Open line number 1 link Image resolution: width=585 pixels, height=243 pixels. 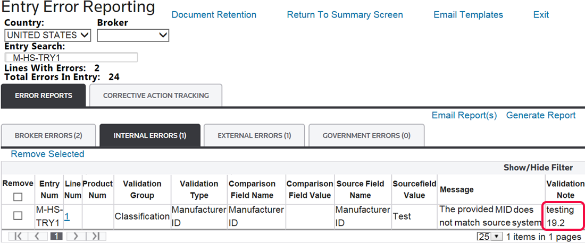point(67,216)
